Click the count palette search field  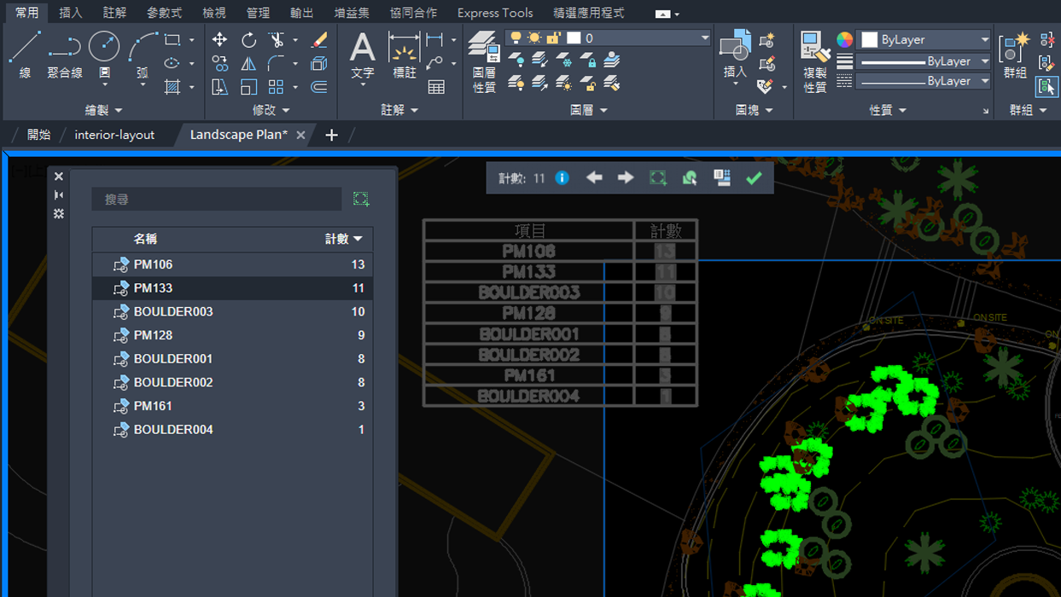[216, 200]
